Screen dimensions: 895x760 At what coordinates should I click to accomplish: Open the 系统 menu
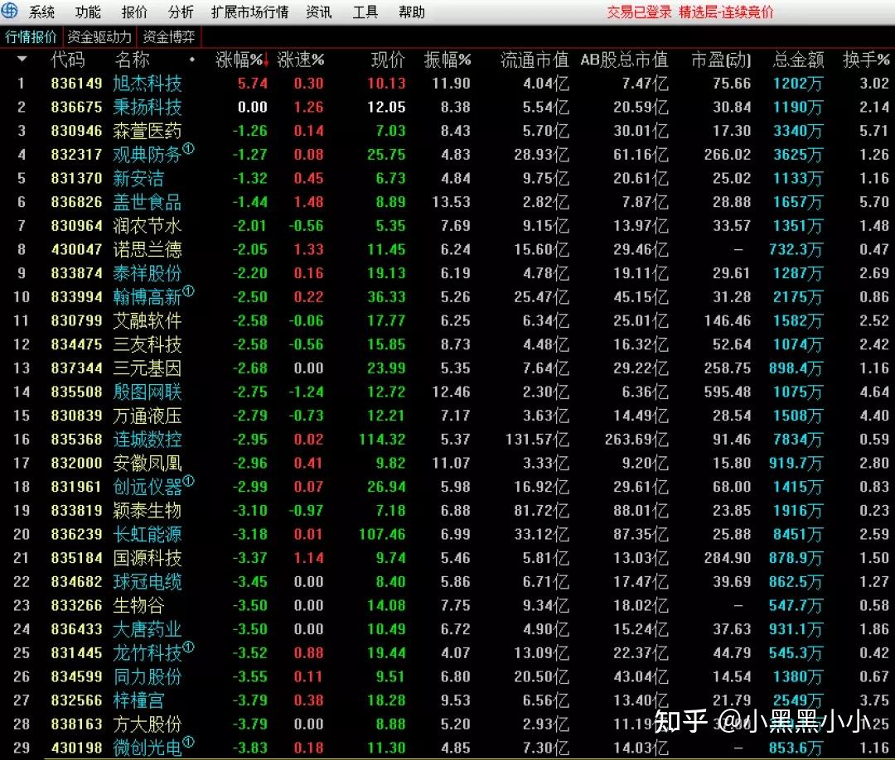[41, 12]
